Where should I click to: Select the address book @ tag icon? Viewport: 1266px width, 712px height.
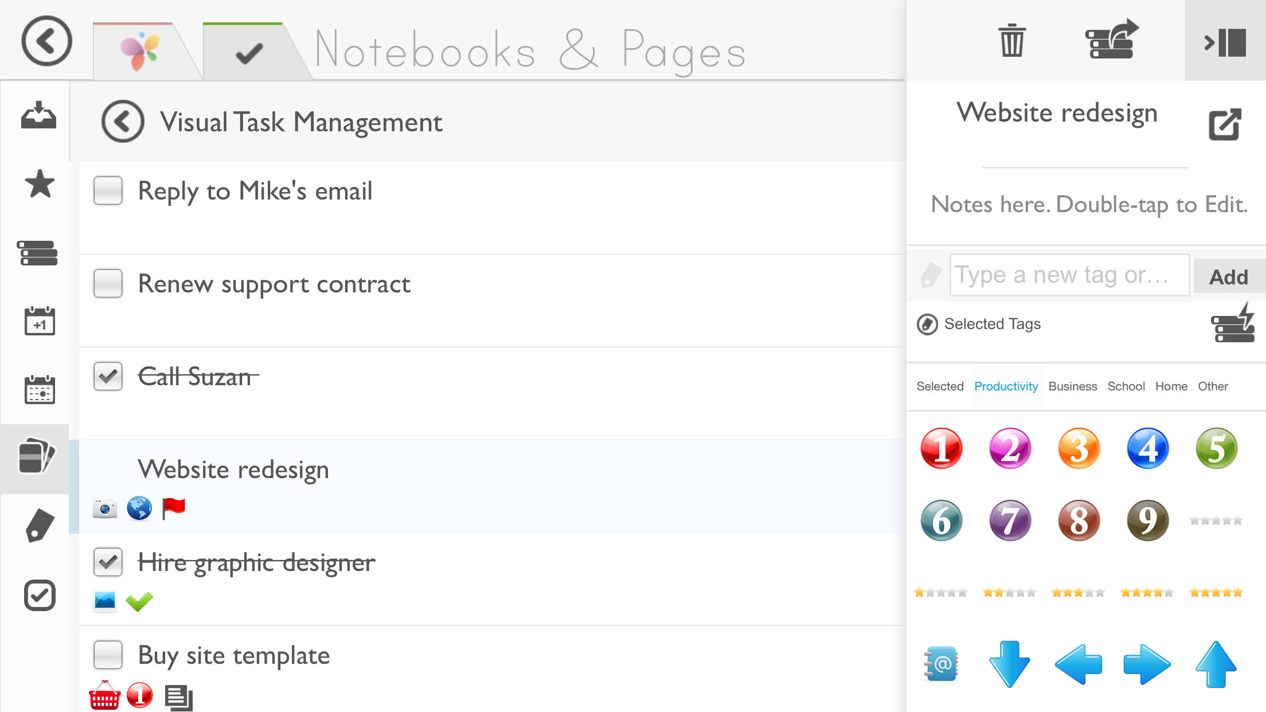coord(941,664)
